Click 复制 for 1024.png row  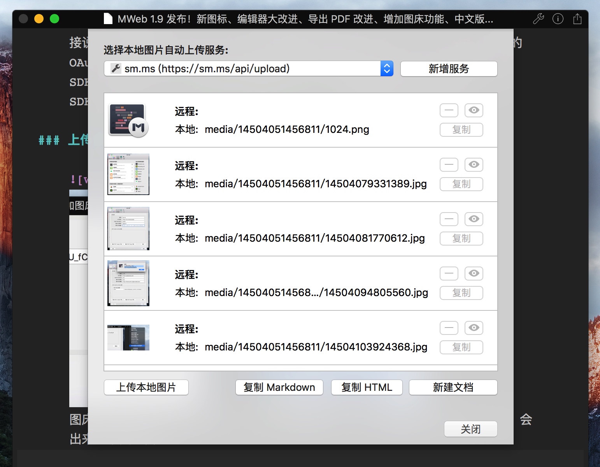tap(461, 130)
